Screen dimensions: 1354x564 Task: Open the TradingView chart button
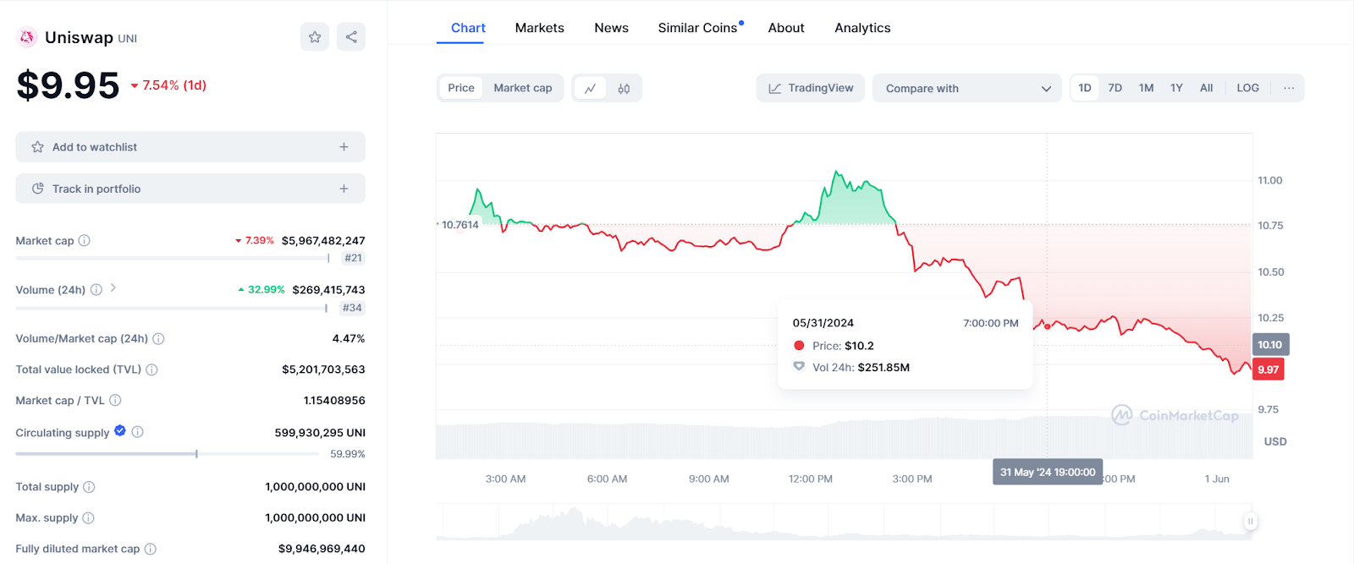(x=811, y=88)
